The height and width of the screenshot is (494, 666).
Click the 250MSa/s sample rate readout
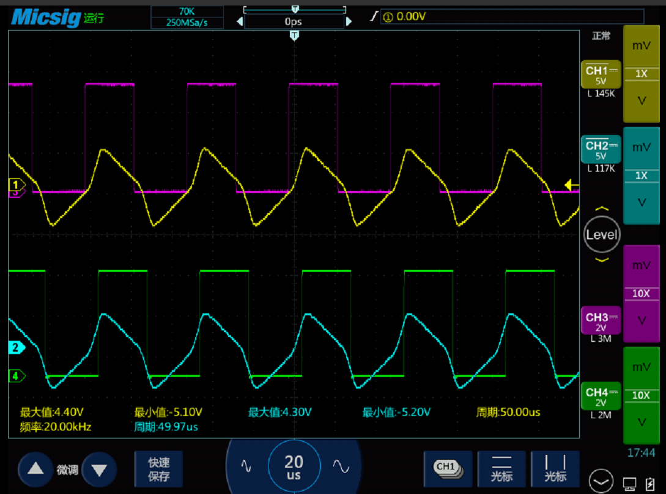click(x=187, y=23)
